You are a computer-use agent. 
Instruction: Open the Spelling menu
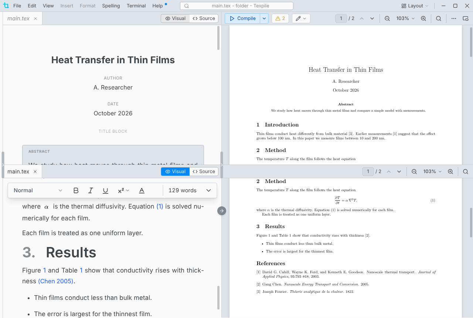[111, 6]
